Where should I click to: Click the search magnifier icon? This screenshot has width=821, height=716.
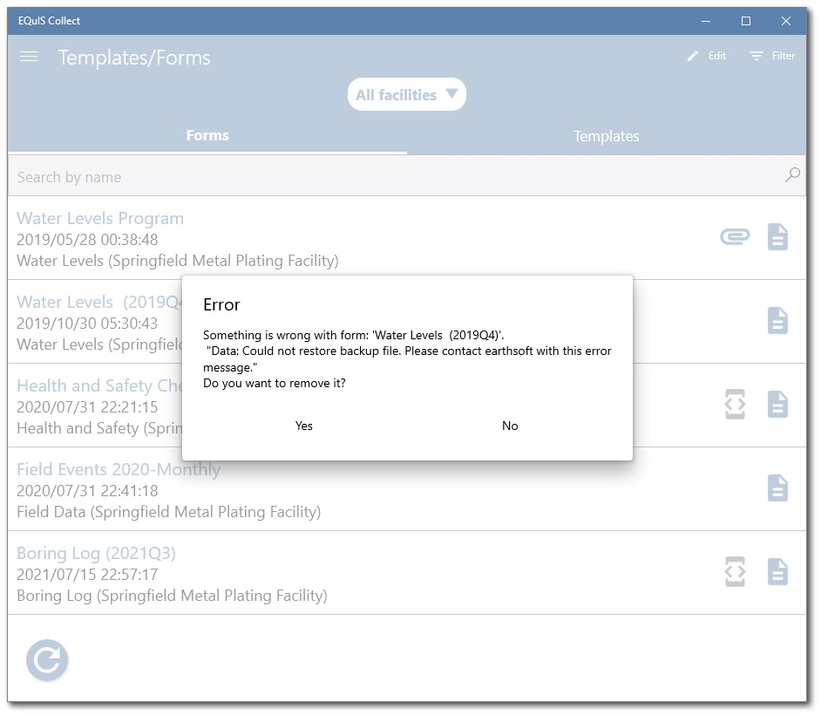coord(791,174)
